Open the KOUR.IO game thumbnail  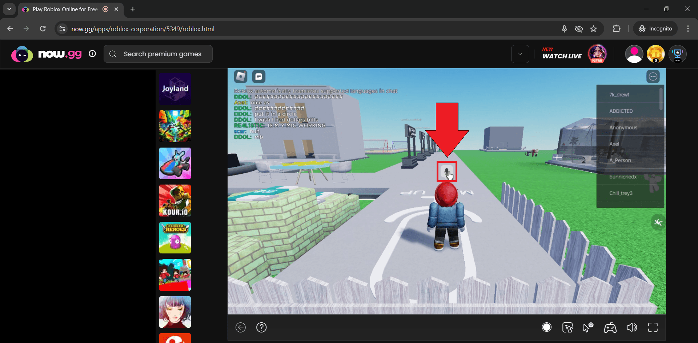click(175, 201)
